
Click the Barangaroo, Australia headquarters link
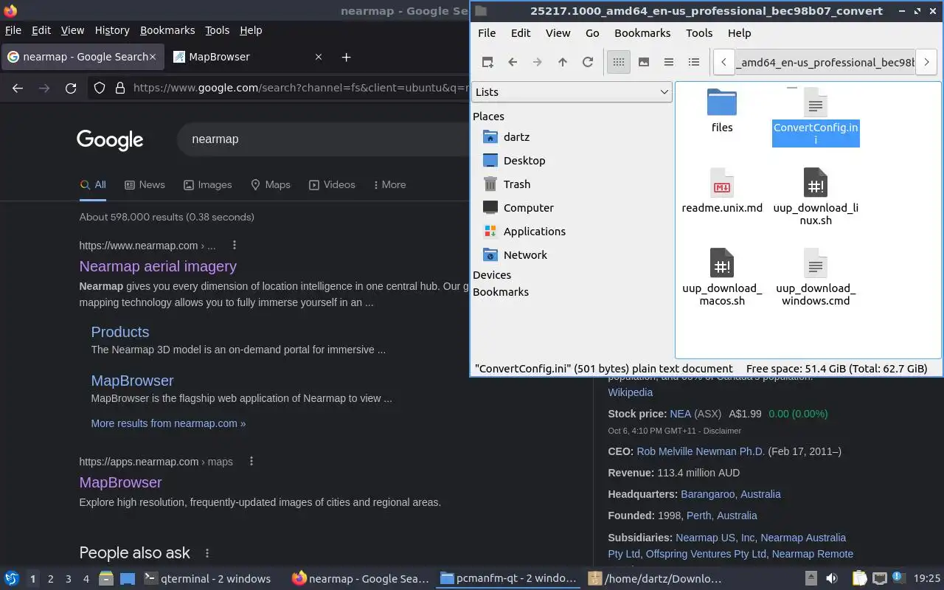[x=730, y=494]
